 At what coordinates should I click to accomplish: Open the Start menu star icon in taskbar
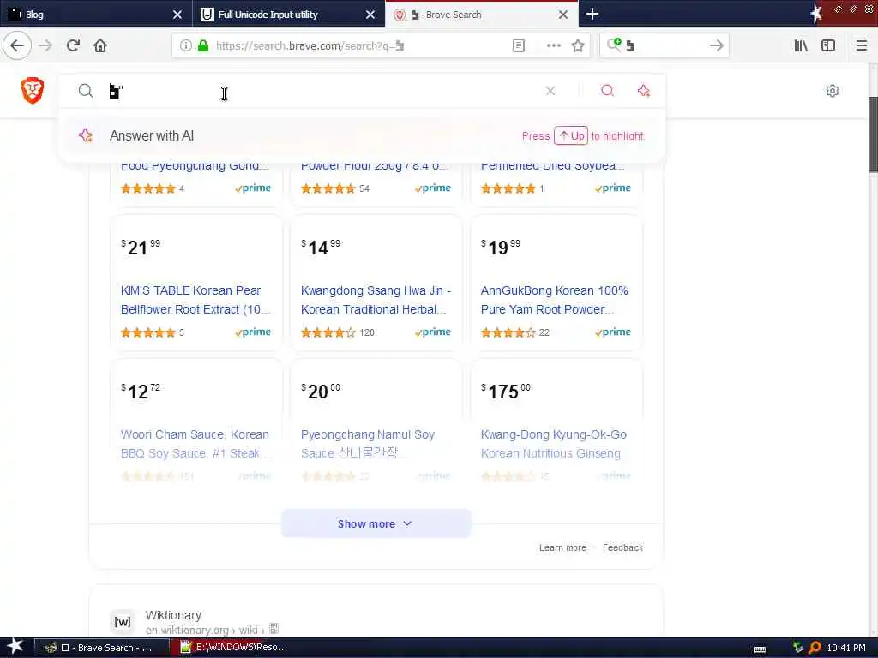tap(15, 647)
